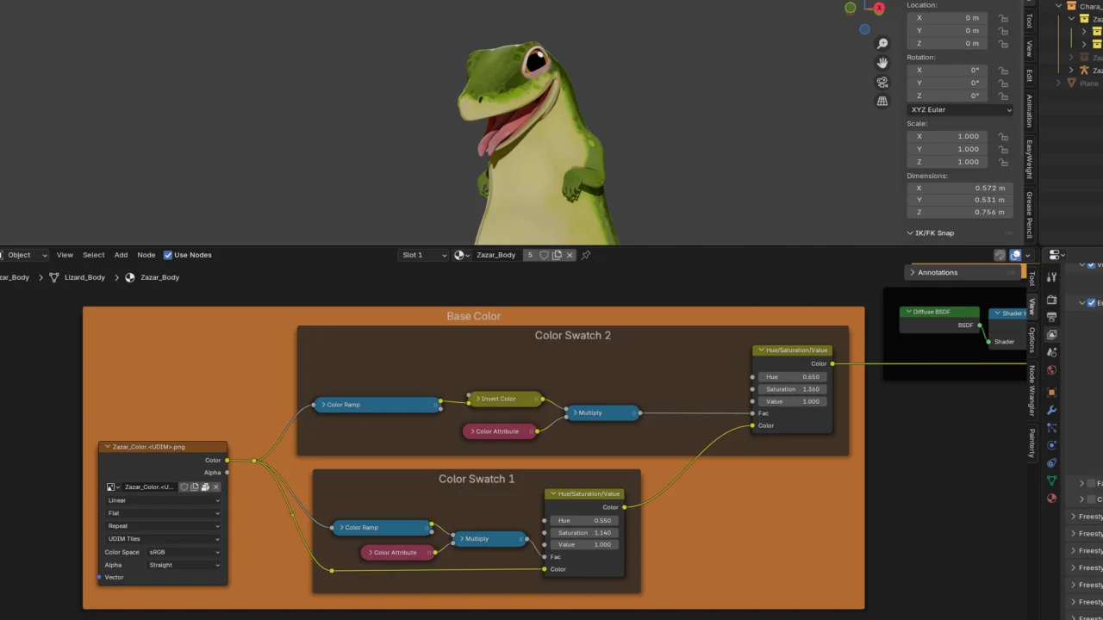This screenshot has height=620, width=1103.
Task: Toggle the Use Nodes checkbox
Action: [167, 255]
